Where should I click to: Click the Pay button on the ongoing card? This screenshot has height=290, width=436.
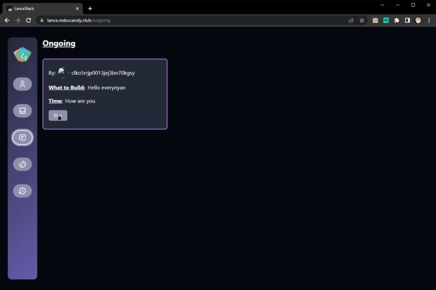(58, 116)
